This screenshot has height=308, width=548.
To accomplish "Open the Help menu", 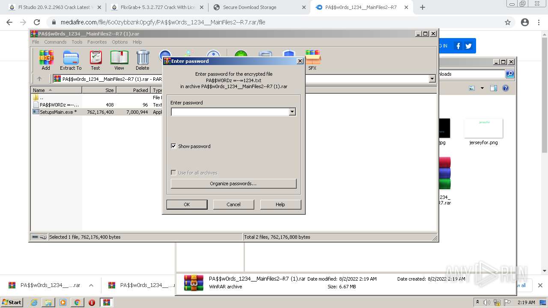I will pyautogui.click(x=137, y=42).
